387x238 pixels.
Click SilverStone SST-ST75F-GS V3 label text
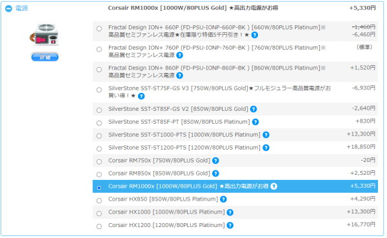pyautogui.click(x=219, y=92)
